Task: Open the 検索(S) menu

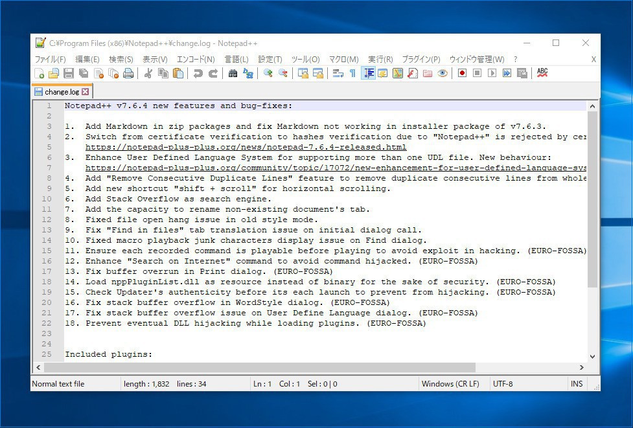Action: (121, 60)
